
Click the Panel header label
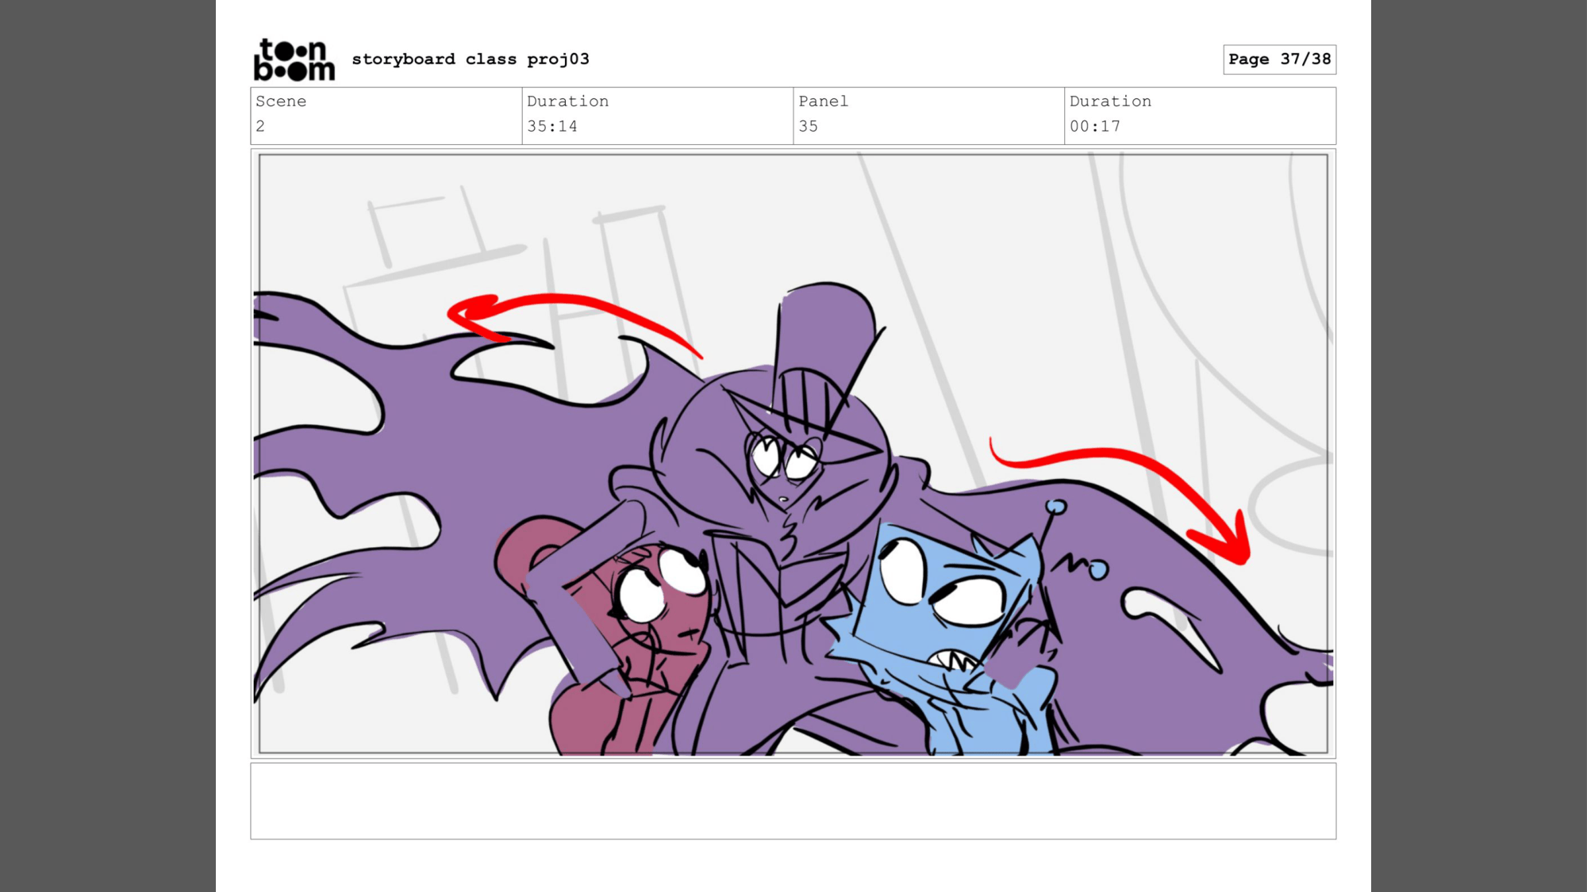coord(823,101)
